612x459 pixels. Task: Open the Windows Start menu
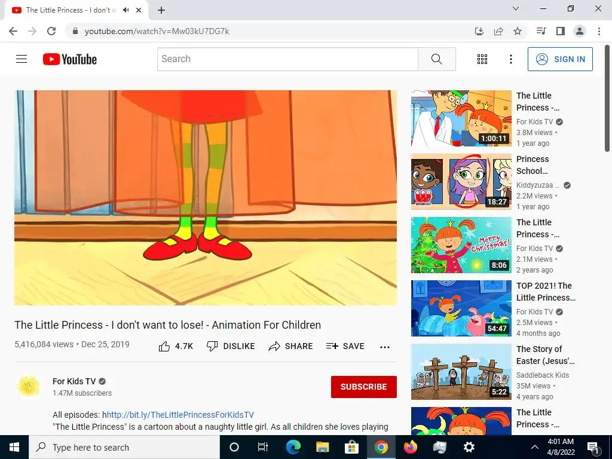(14, 447)
